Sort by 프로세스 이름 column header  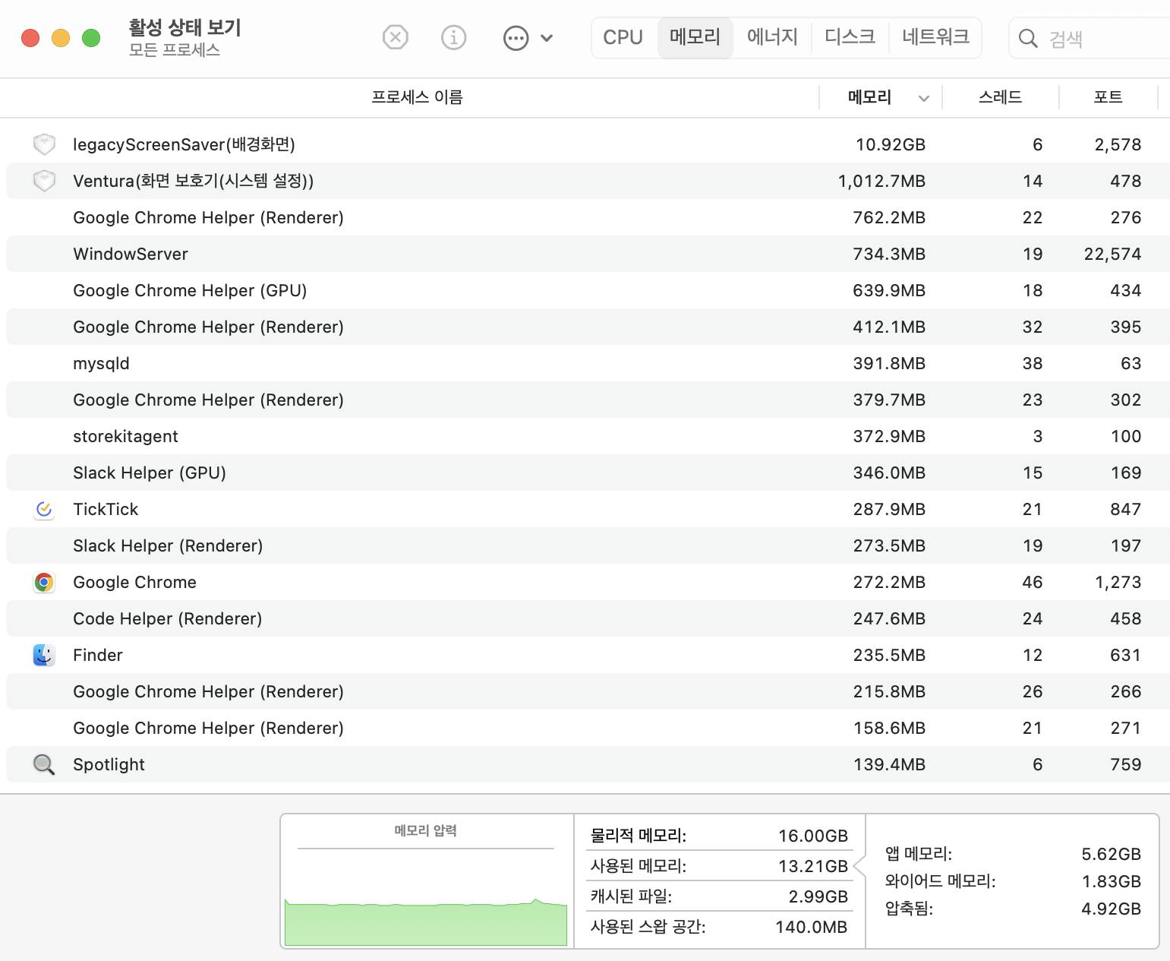pos(417,97)
